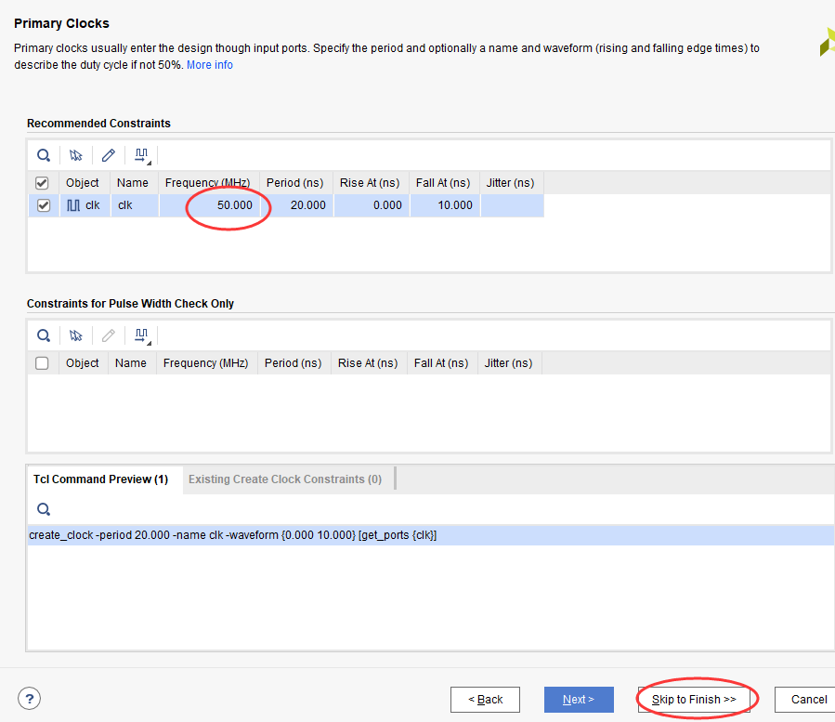Click Rise At cell value 0.000
This screenshot has width=835, height=722.
point(372,205)
